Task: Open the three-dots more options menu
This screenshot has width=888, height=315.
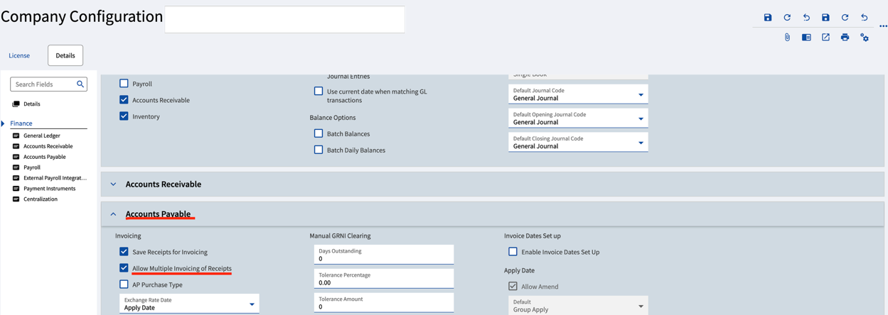Action: (x=883, y=26)
